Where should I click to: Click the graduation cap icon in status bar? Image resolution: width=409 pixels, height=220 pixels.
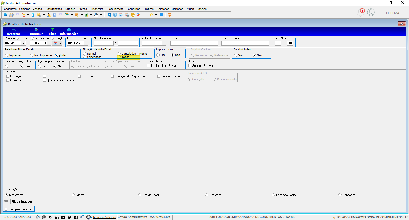89,217
